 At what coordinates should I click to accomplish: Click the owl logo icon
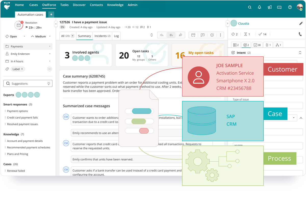7,6
